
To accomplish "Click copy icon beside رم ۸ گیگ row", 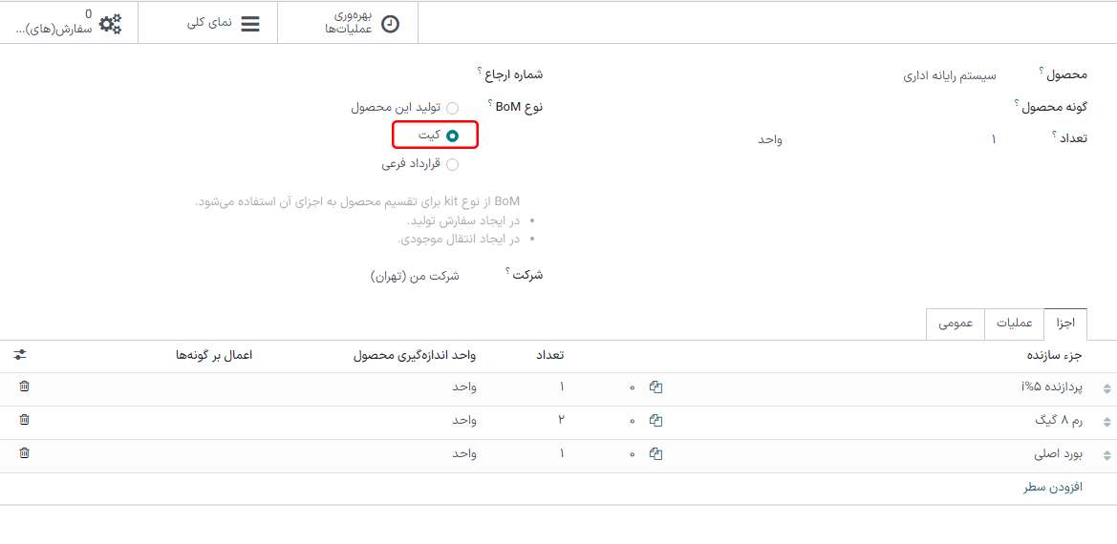I will click(655, 421).
